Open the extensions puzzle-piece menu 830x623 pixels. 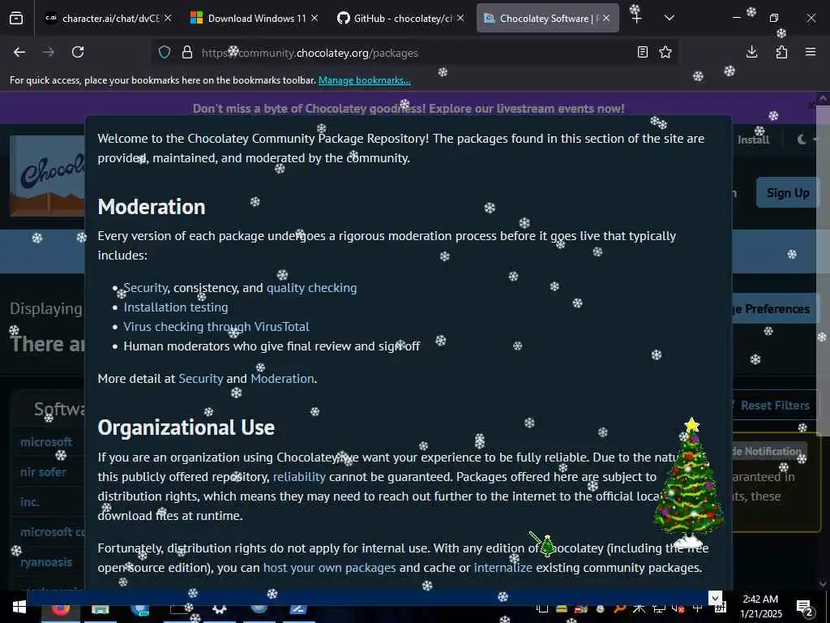(x=781, y=52)
